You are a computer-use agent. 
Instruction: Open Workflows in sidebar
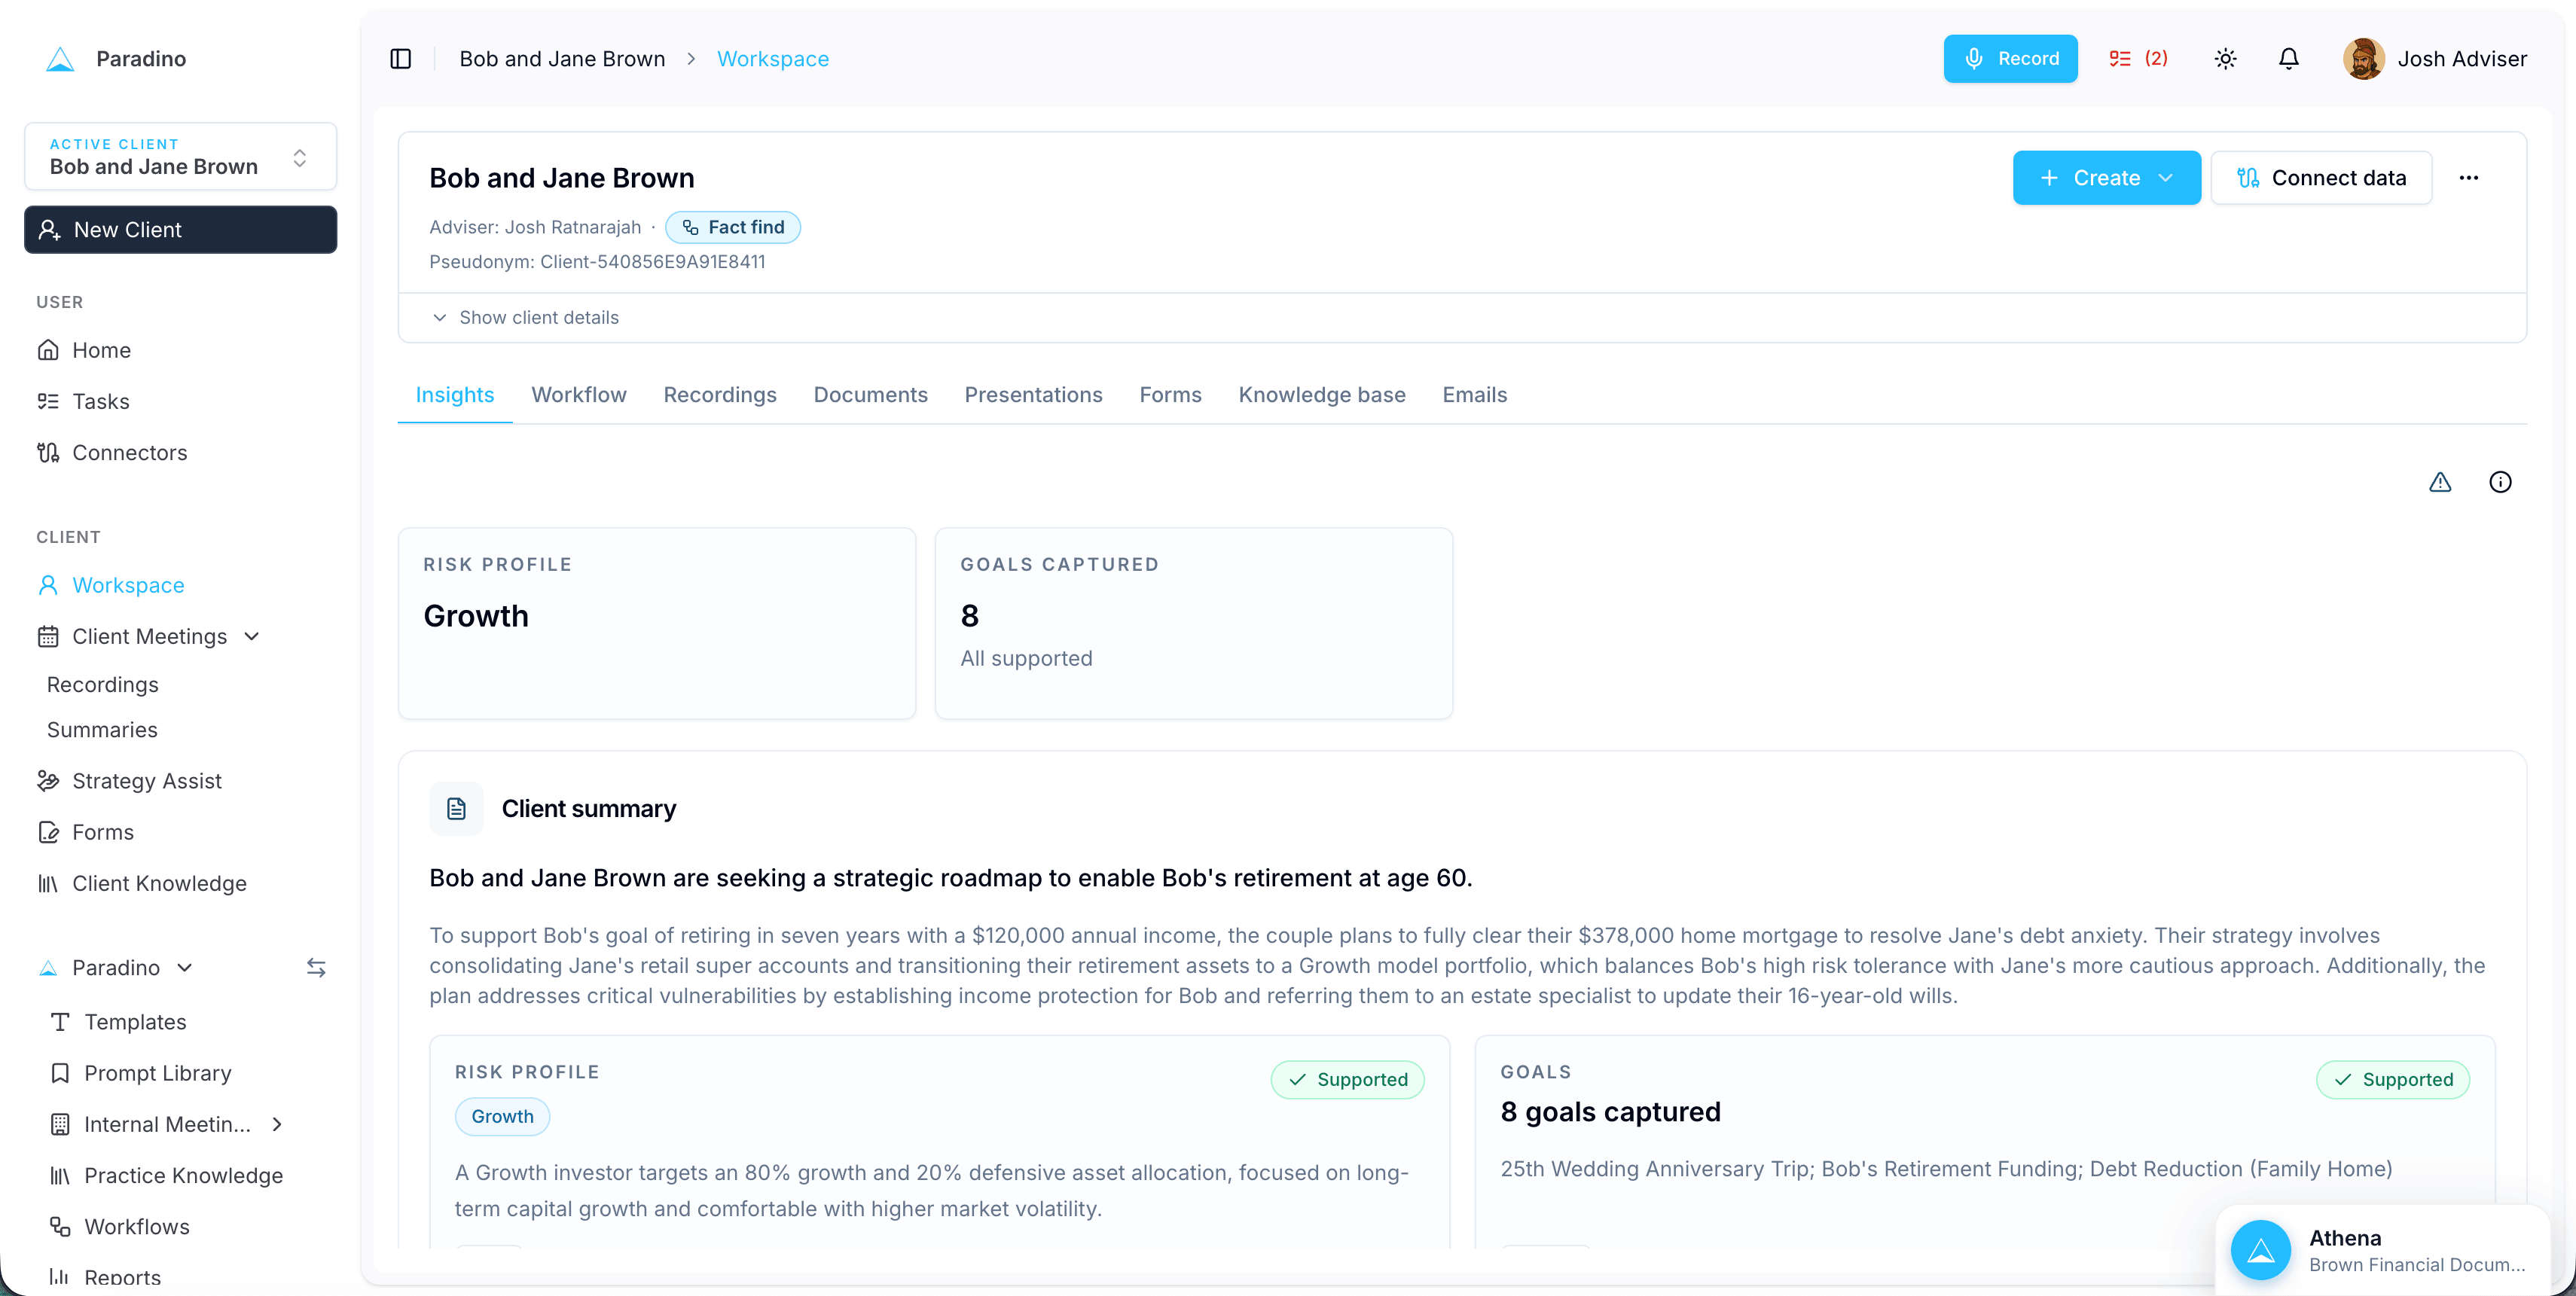(119, 1227)
